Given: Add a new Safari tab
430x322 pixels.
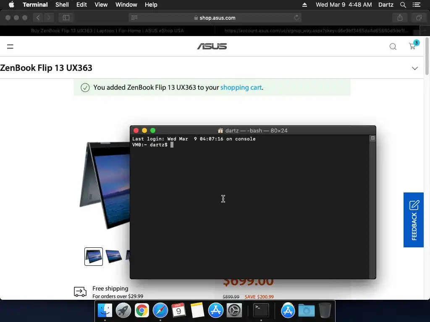Looking at the screenshot, I should click(x=425, y=31).
